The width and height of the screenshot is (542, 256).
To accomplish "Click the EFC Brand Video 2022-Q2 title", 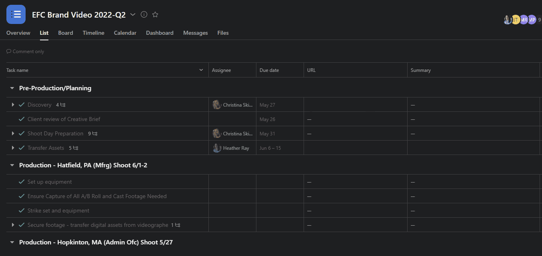I will (x=79, y=15).
